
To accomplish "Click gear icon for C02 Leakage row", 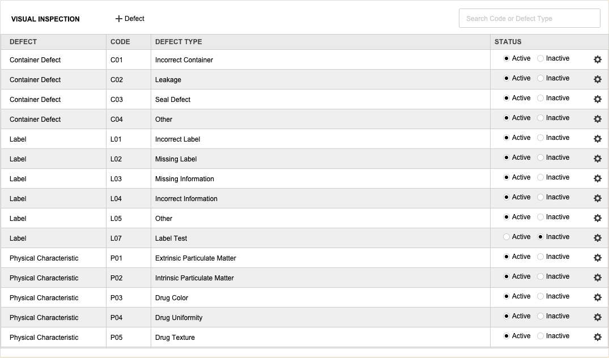I will [x=597, y=79].
